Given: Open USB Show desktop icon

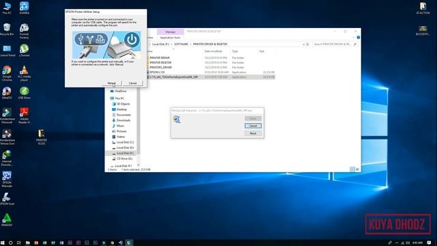Looking at the screenshot, I should coord(25,93).
